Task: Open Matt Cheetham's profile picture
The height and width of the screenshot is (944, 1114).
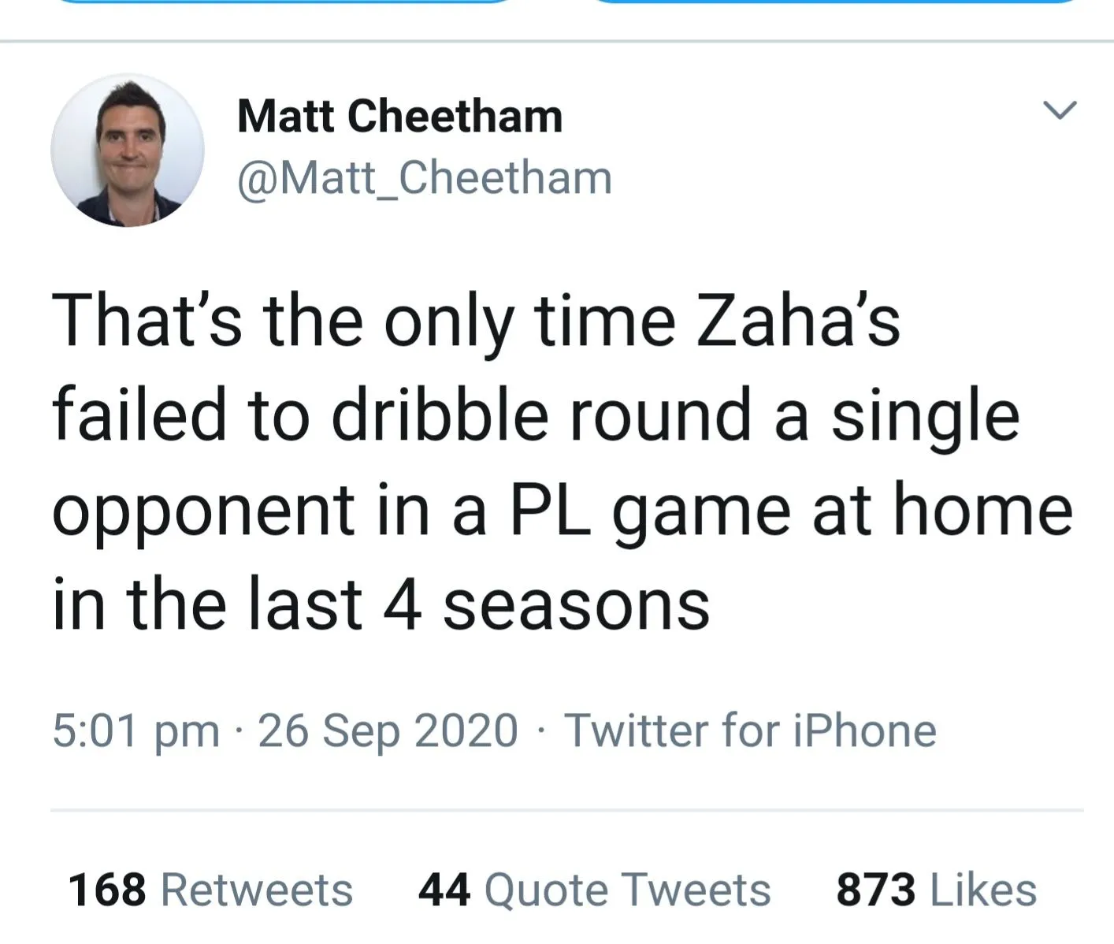Action: 128,151
